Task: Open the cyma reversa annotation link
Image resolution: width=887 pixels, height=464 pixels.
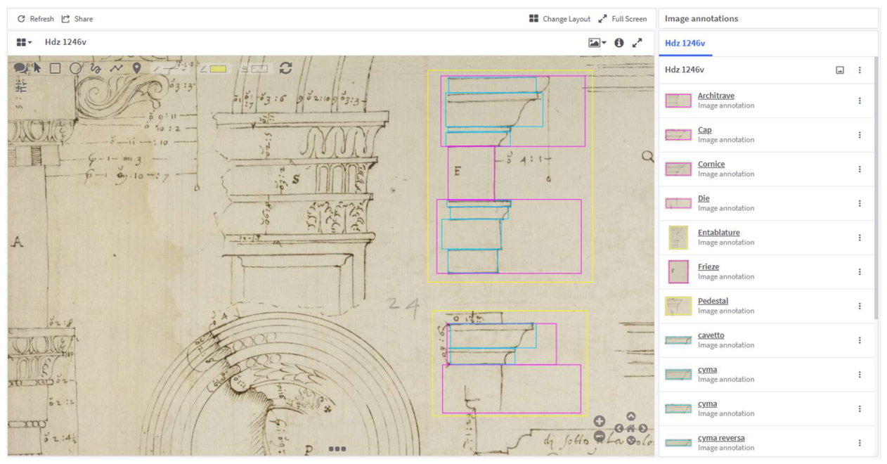Action: (x=721, y=438)
